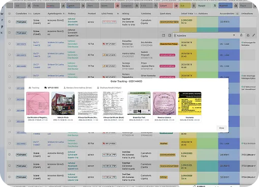Viewport: 259px width, 187px height.
Task: Click vehicle plate badge in Suranga Bandara row
Action: click(109, 66)
